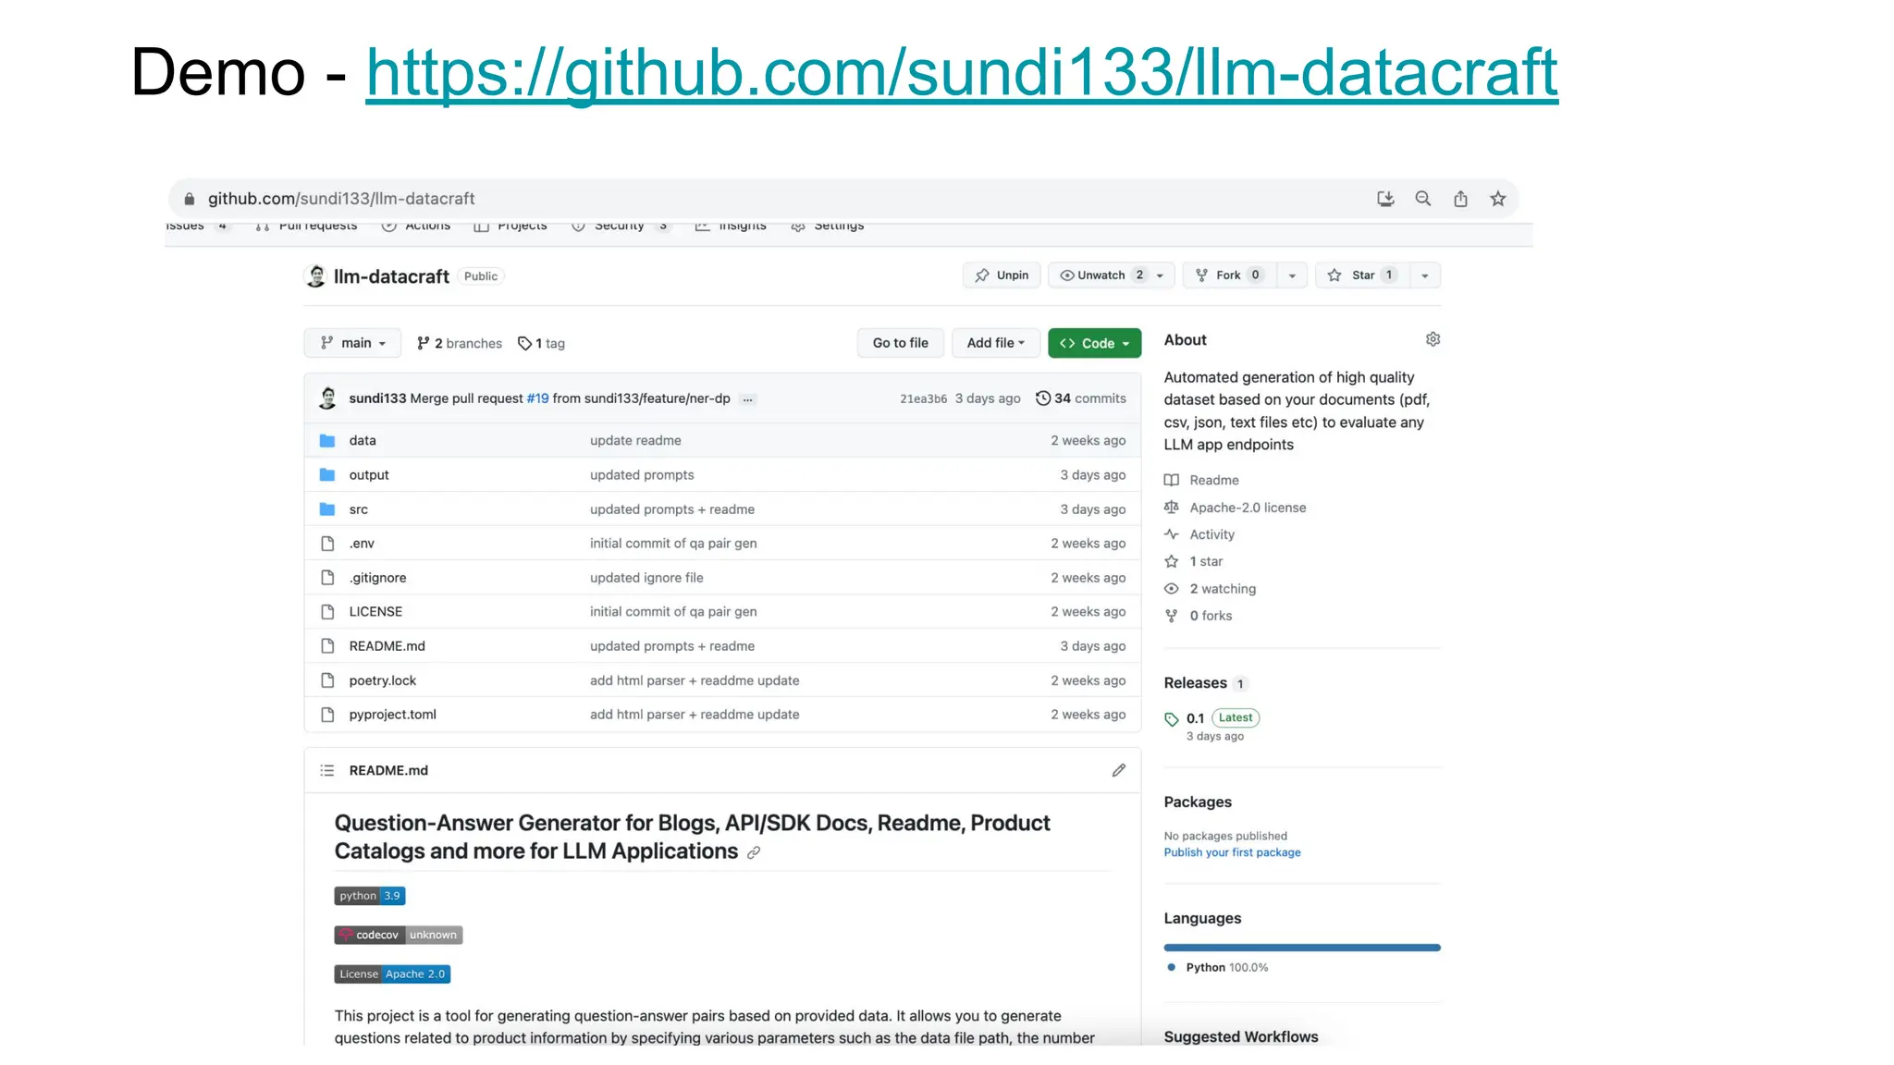This screenshot has height=1065, width=1894.
Task: Copy heading anchor link icon in README
Action: pyautogui.click(x=754, y=852)
